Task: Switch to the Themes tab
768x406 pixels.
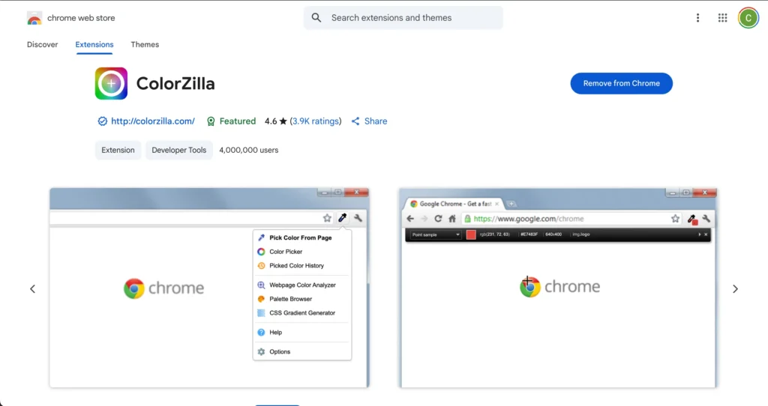Action: (145, 44)
